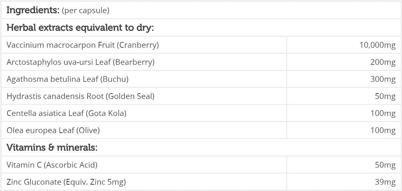Click Agathosma betulina Leaf (Buchu) entry
The height and width of the screenshot is (191, 402).
[68, 79]
